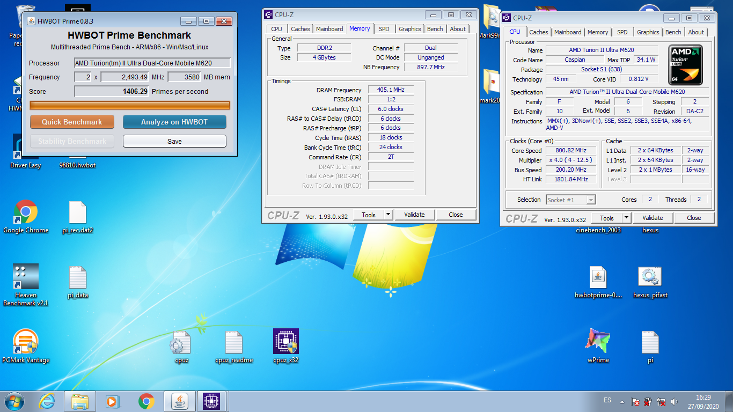Click the Score field showing 1406.29
This screenshot has height=412, width=733.
(112, 91)
